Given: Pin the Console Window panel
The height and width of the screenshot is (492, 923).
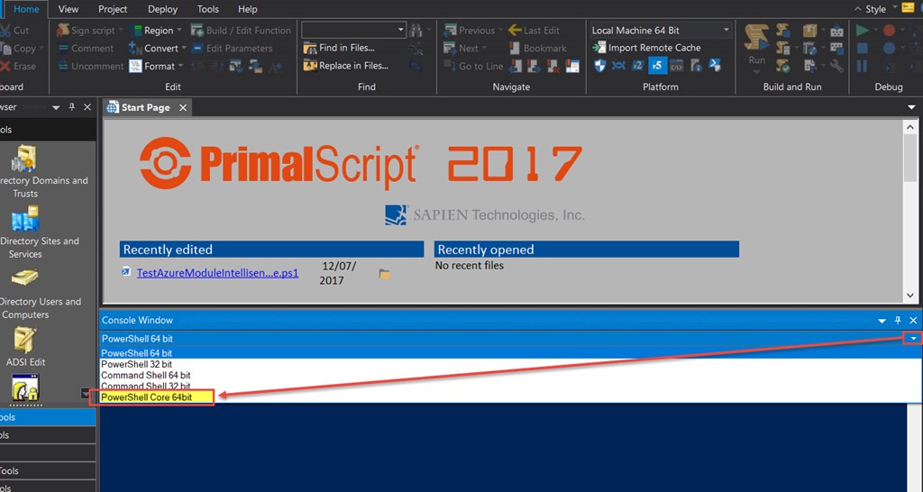Looking at the screenshot, I should pos(898,320).
